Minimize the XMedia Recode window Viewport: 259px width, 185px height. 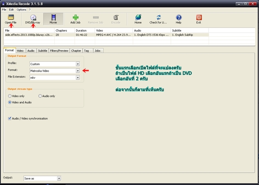tap(239, 4)
